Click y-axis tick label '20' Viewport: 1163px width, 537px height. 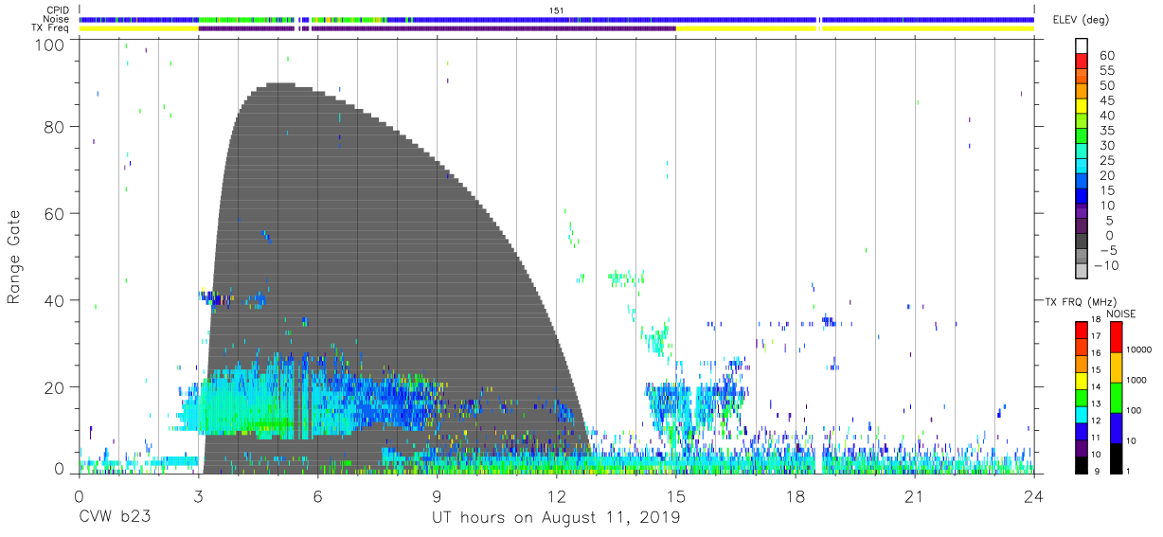[55, 387]
